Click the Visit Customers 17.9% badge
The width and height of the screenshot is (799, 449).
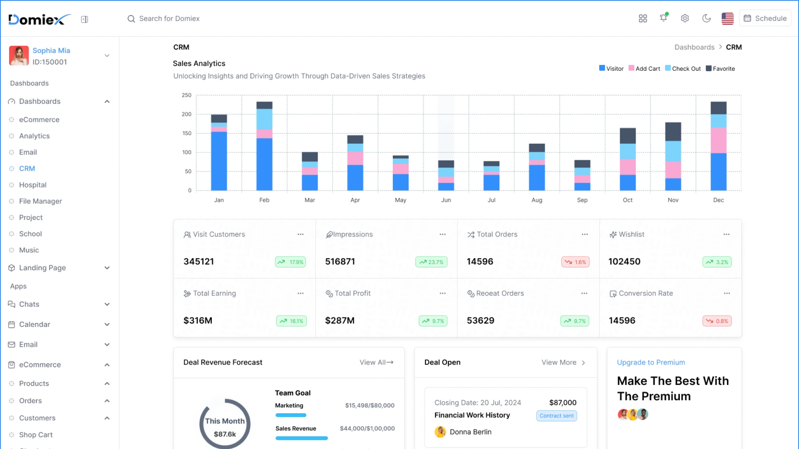click(x=290, y=262)
